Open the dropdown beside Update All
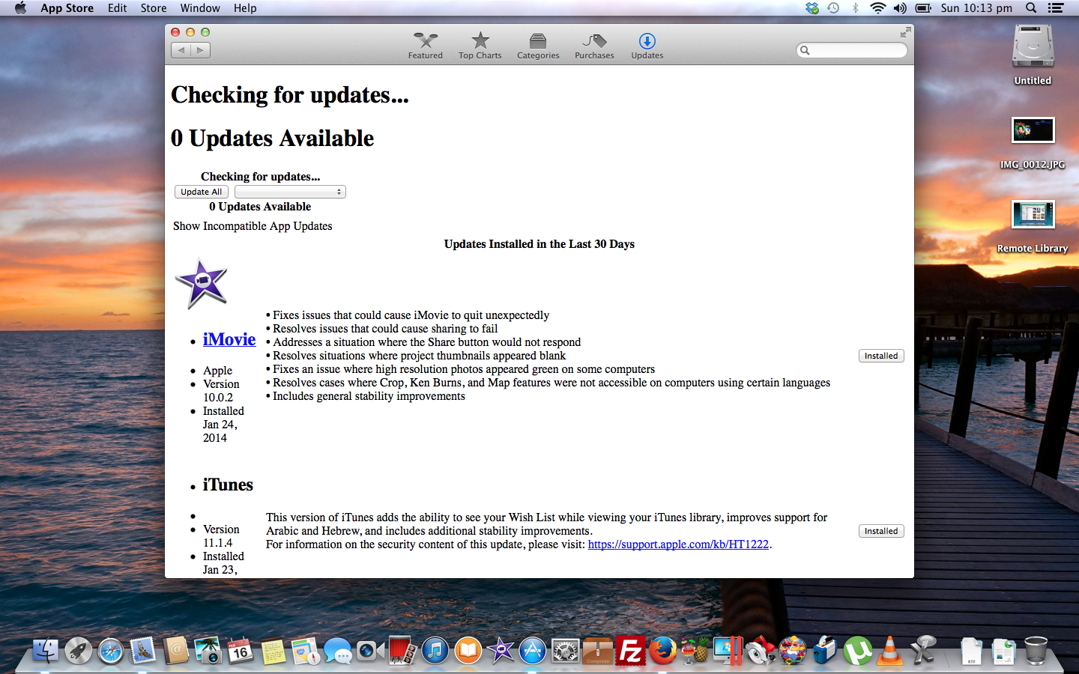 [290, 192]
